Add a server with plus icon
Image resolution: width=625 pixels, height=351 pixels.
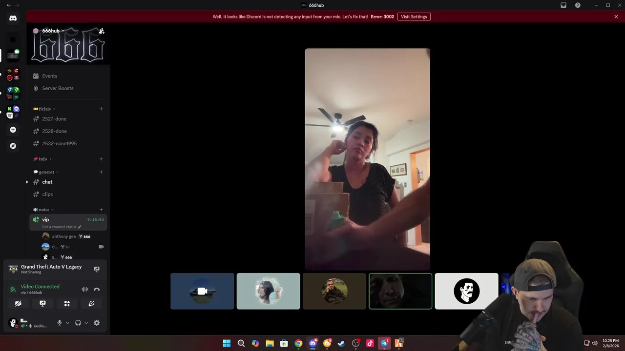[13, 130]
